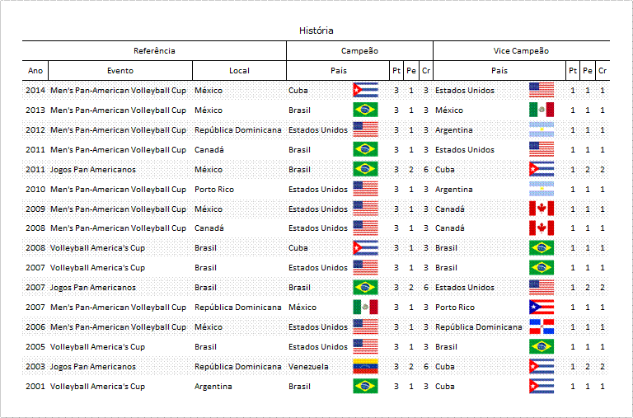This screenshot has height=418, width=633.
Task: Click the Argentina flag in the 2012 row
Action: [542, 129]
